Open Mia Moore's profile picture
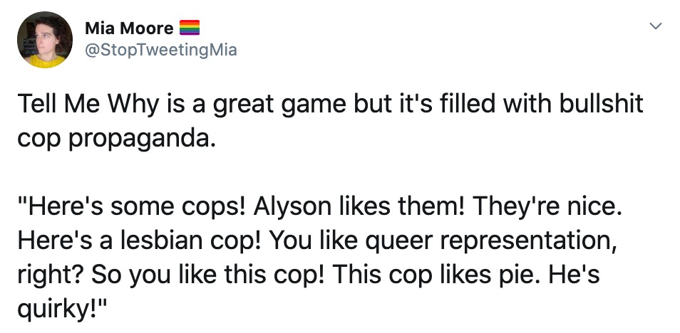The image size is (680, 333). click(43, 40)
